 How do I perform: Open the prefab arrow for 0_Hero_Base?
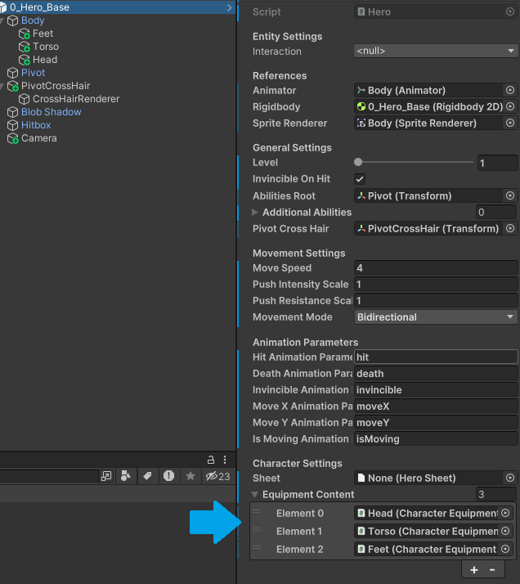point(229,7)
